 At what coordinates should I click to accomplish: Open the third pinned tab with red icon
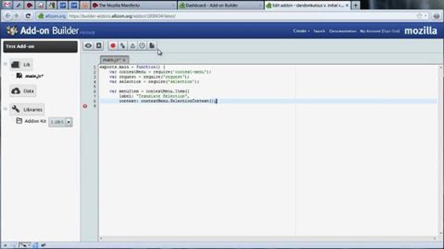point(29,5)
